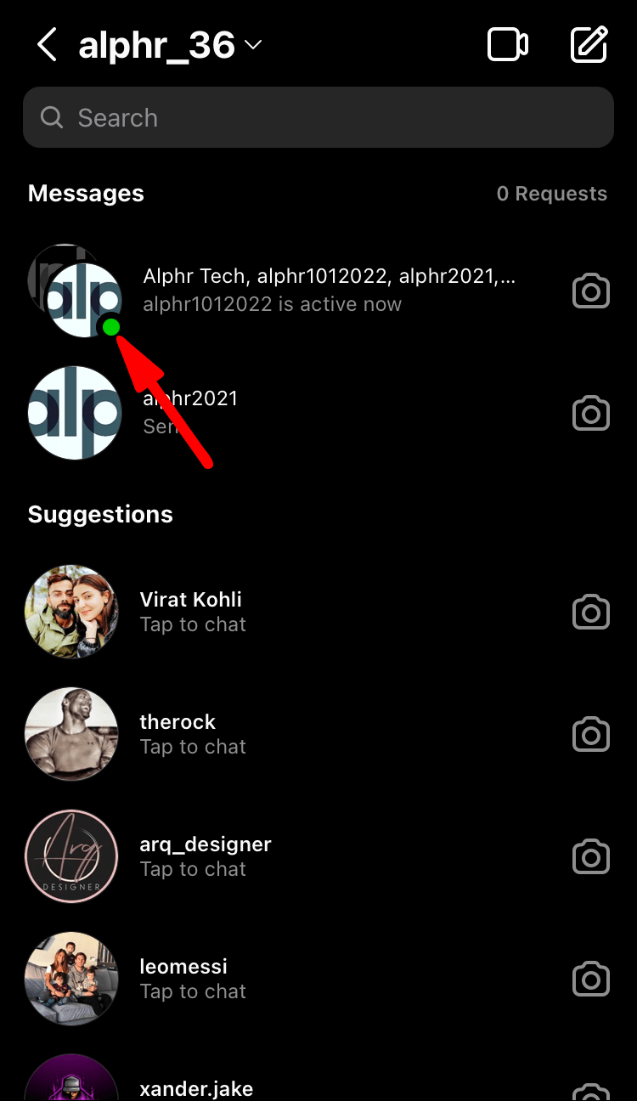Image resolution: width=637 pixels, height=1101 pixels.
Task: Go back using the left chevron
Action: [x=47, y=44]
